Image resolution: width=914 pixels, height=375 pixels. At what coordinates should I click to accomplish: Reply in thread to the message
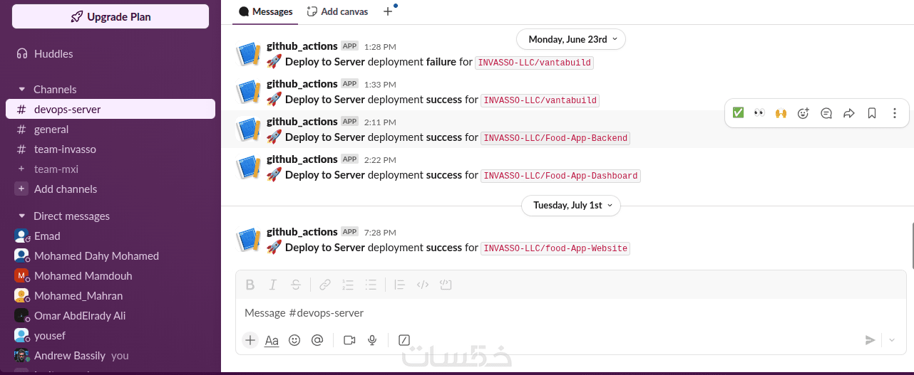(826, 113)
